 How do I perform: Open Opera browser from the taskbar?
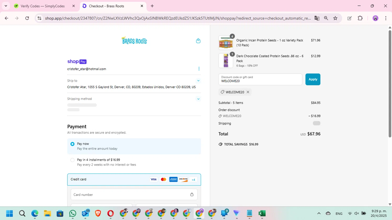tap(111, 213)
